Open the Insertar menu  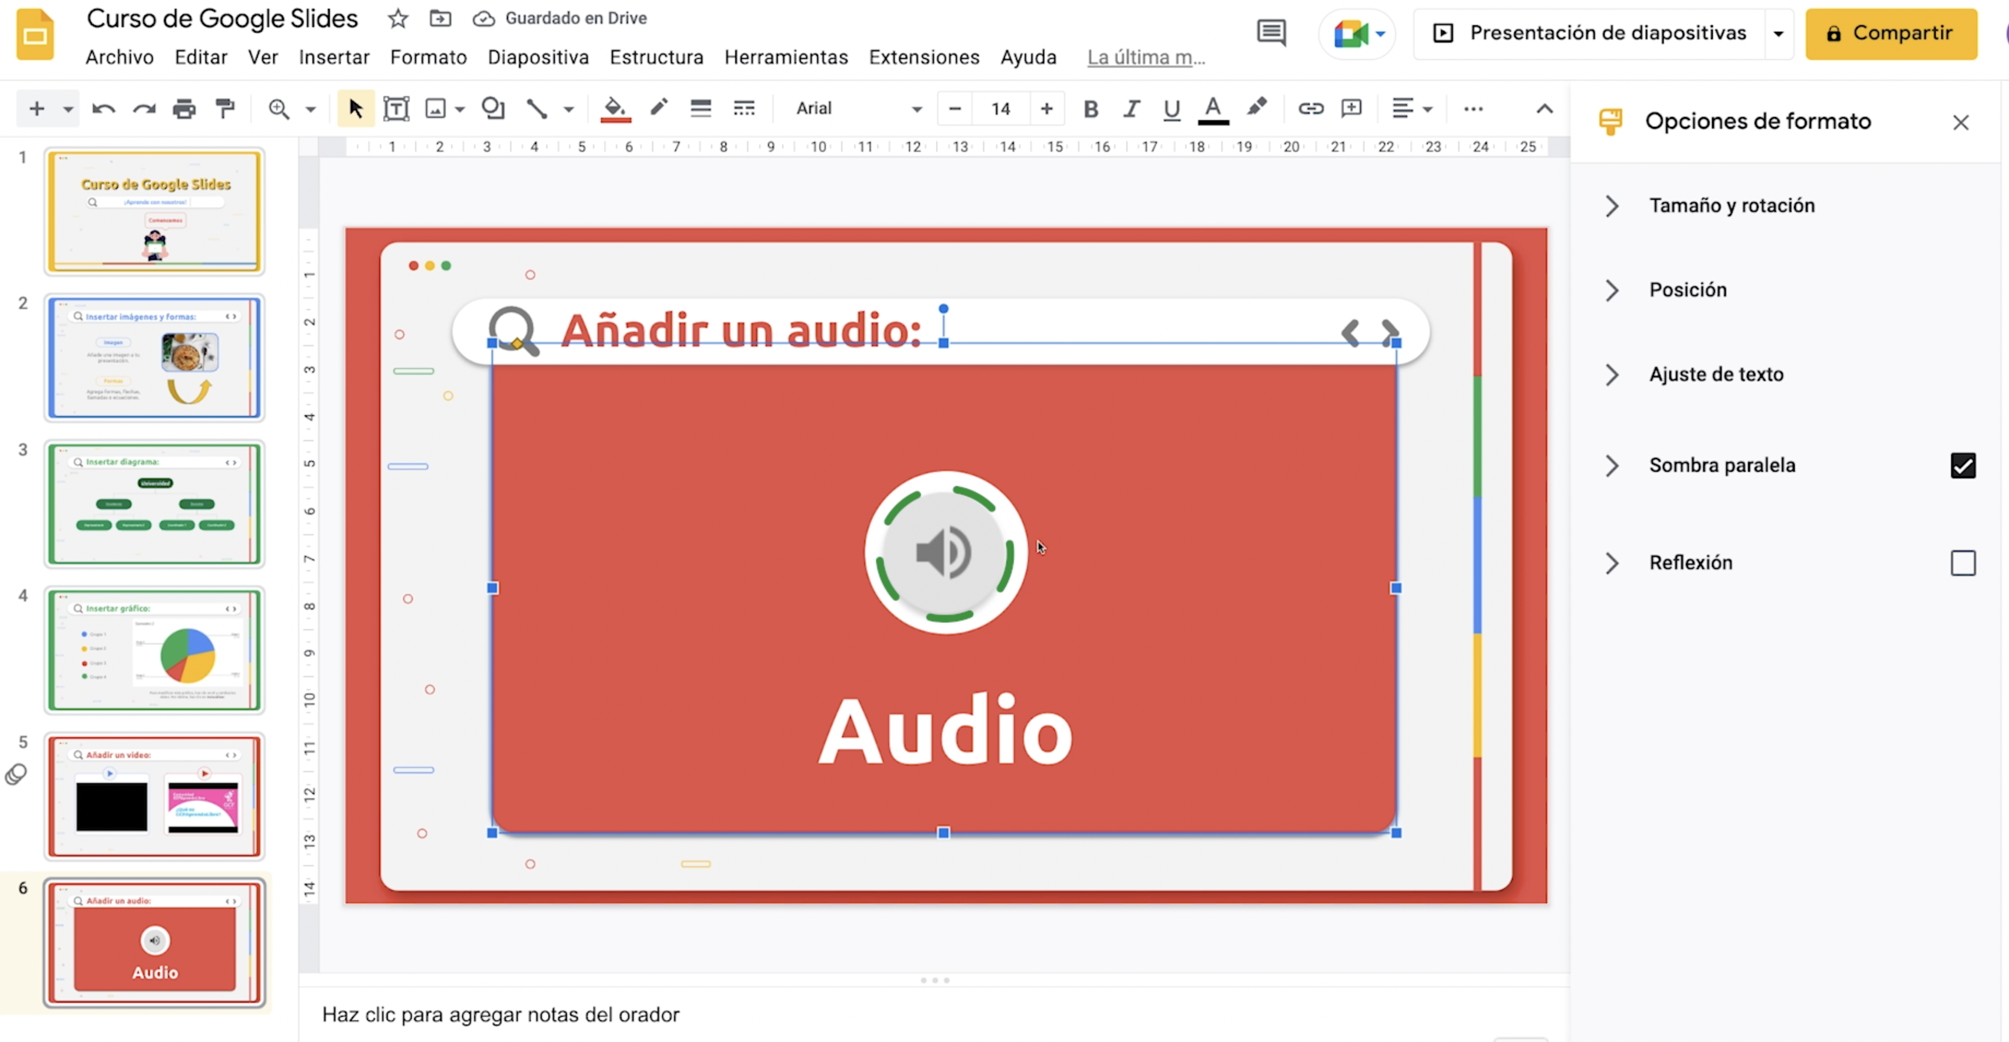(x=334, y=56)
